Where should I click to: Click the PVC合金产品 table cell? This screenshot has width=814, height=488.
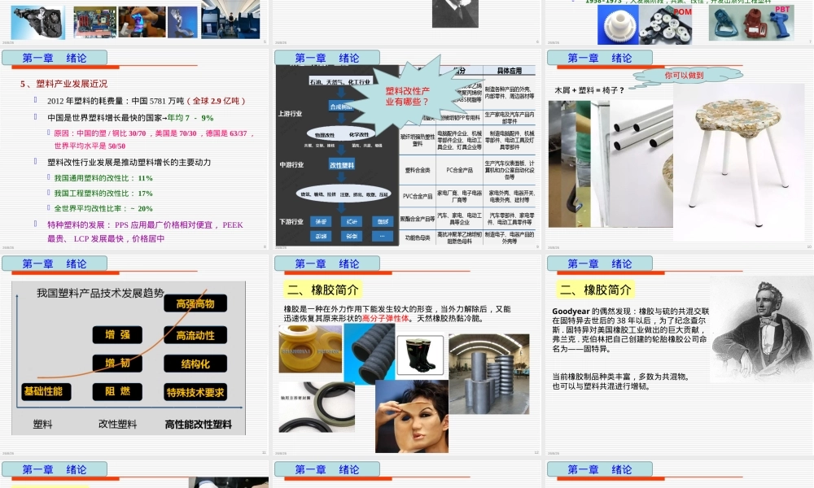click(x=418, y=196)
